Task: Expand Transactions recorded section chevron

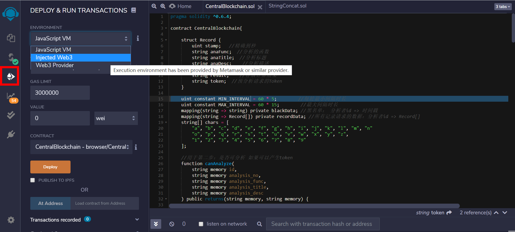Action: point(137,219)
